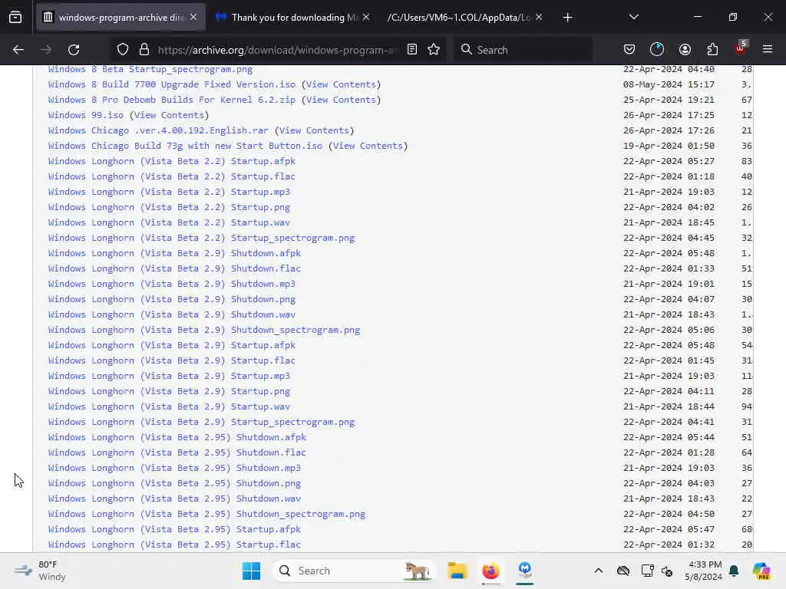
Task: Open the taskbar clock showing 4:33 PM
Action: [703, 571]
